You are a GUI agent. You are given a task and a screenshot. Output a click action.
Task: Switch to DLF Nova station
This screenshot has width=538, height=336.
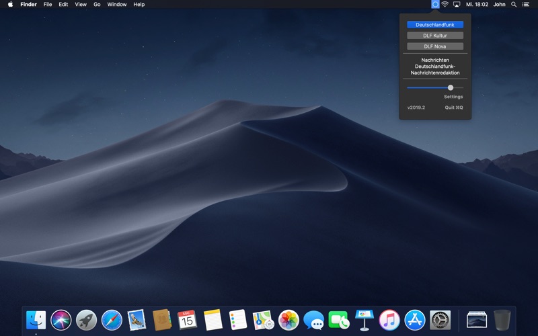tap(435, 46)
